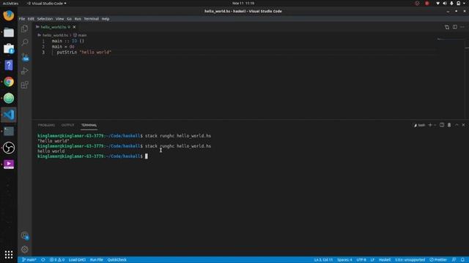Close the terminal panel
This screenshot has width=469, height=263.
[463, 125]
